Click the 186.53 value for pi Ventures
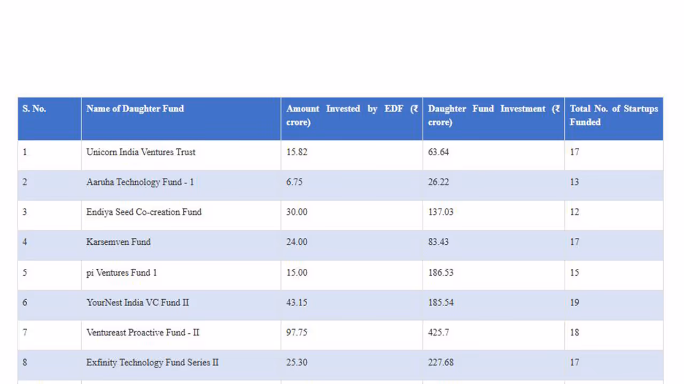The width and height of the screenshot is (684, 384). click(x=440, y=273)
